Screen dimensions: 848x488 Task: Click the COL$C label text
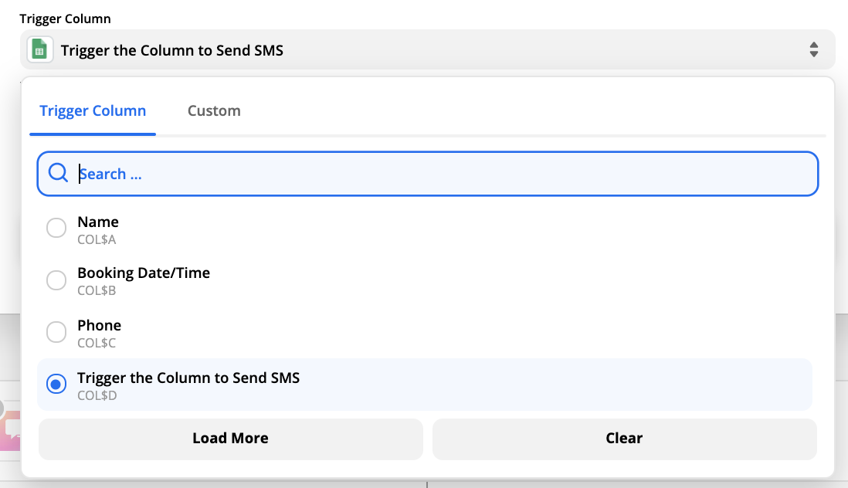pos(97,343)
